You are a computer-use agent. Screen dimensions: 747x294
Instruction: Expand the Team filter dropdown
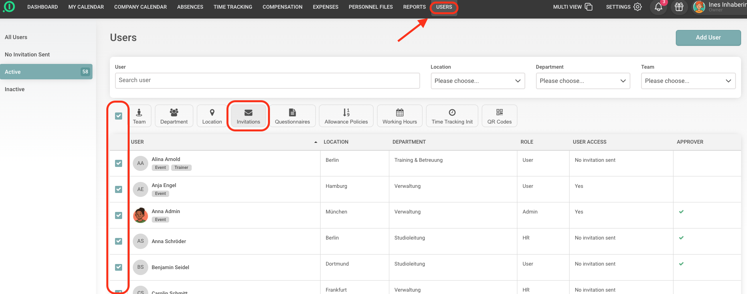click(x=688, y=81)
